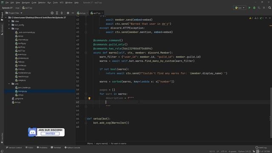Image resolution: width=272 pixels, height=153 pixels.
Task: Open the File menu
Action: pos(7,3)
